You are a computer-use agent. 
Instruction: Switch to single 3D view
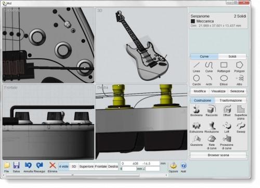(x=74, y=167)
